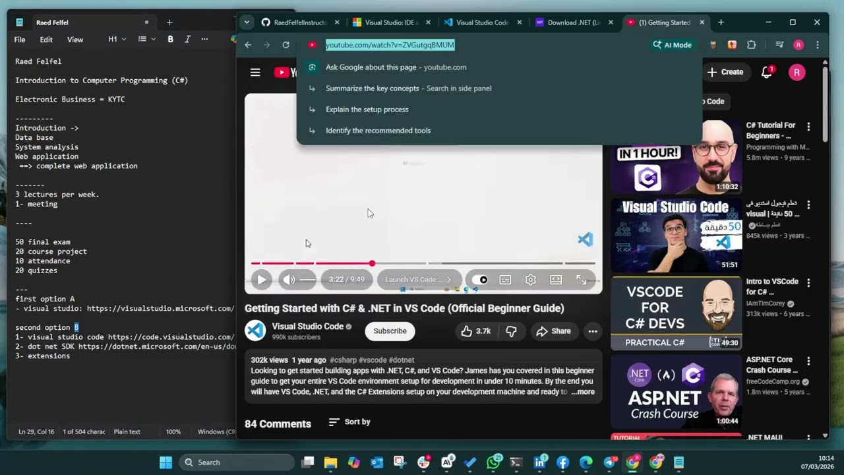844x475 pixels.
Task: Open the zoom level 100% in Notepad
Action: [173, 431]
